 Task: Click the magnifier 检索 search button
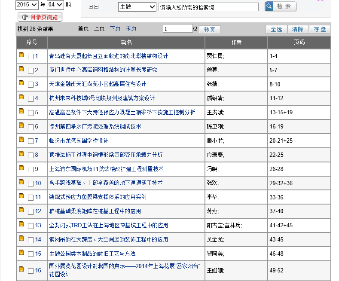tap(281, 6)
